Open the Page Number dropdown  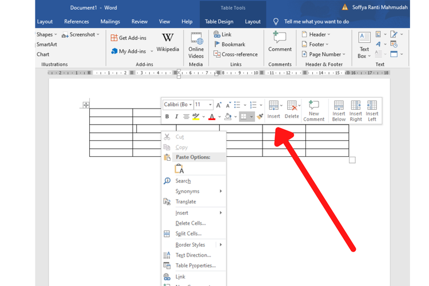pyautogui.click(x=323, y=54)
